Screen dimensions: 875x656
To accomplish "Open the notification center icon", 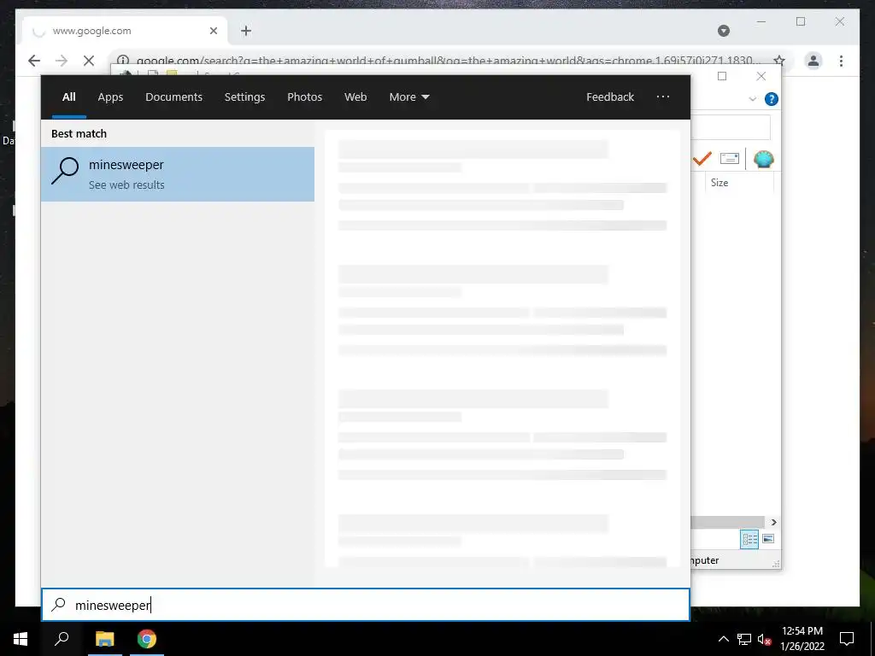I will point(847,639).
